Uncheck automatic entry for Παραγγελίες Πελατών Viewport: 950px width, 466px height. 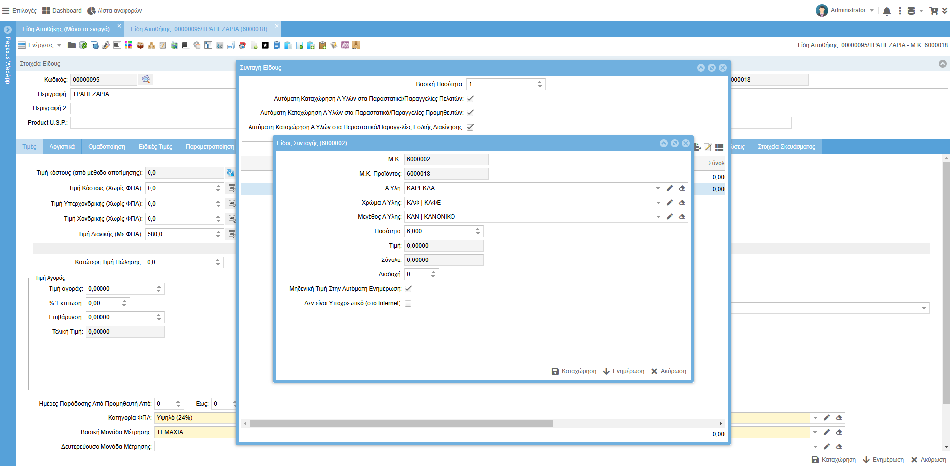470,99
